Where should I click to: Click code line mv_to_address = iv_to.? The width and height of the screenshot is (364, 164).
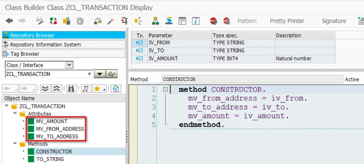(x=238, y=107)
